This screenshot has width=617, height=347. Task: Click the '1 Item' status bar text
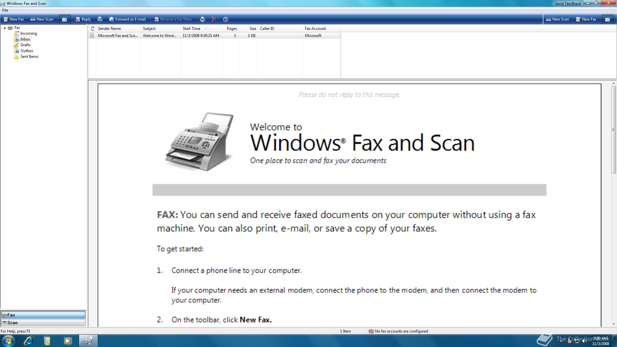345,331
